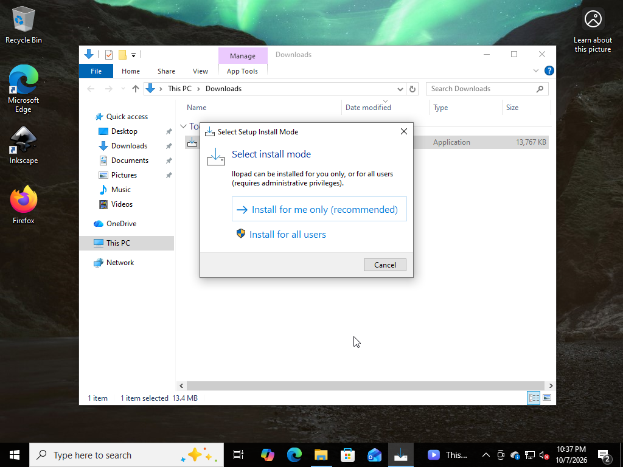Open Documents in navigation pane
623x467 pixels.
tap(130, 161)
